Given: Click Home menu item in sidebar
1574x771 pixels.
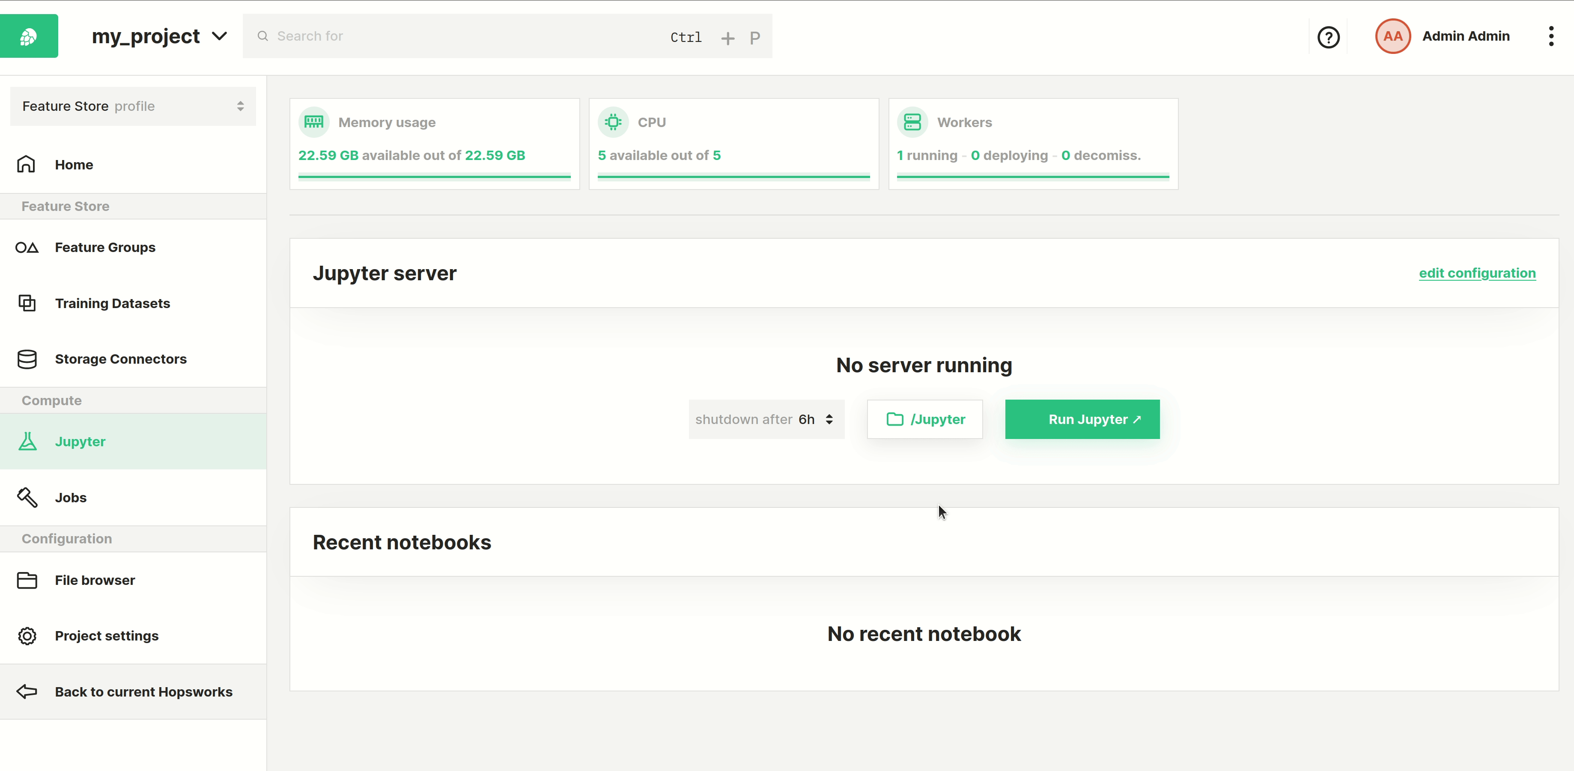Looking at the screenshot, I should [x=74, y=163].
